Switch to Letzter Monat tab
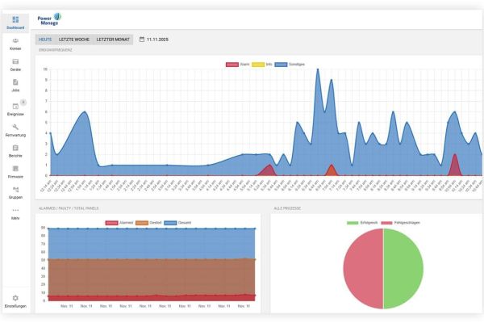Viewport: 484px width, 323px height. tap(113, 39)
